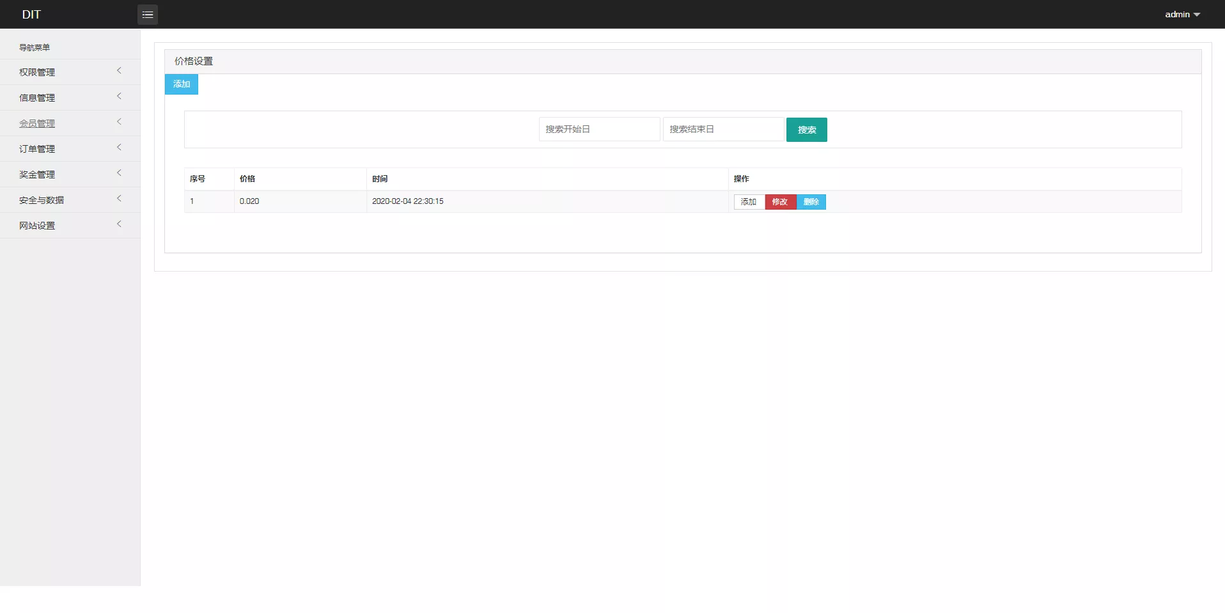Click the hamburger menu icon
1225x613 pixels.
pyautogui.click(x=147, y=14)
